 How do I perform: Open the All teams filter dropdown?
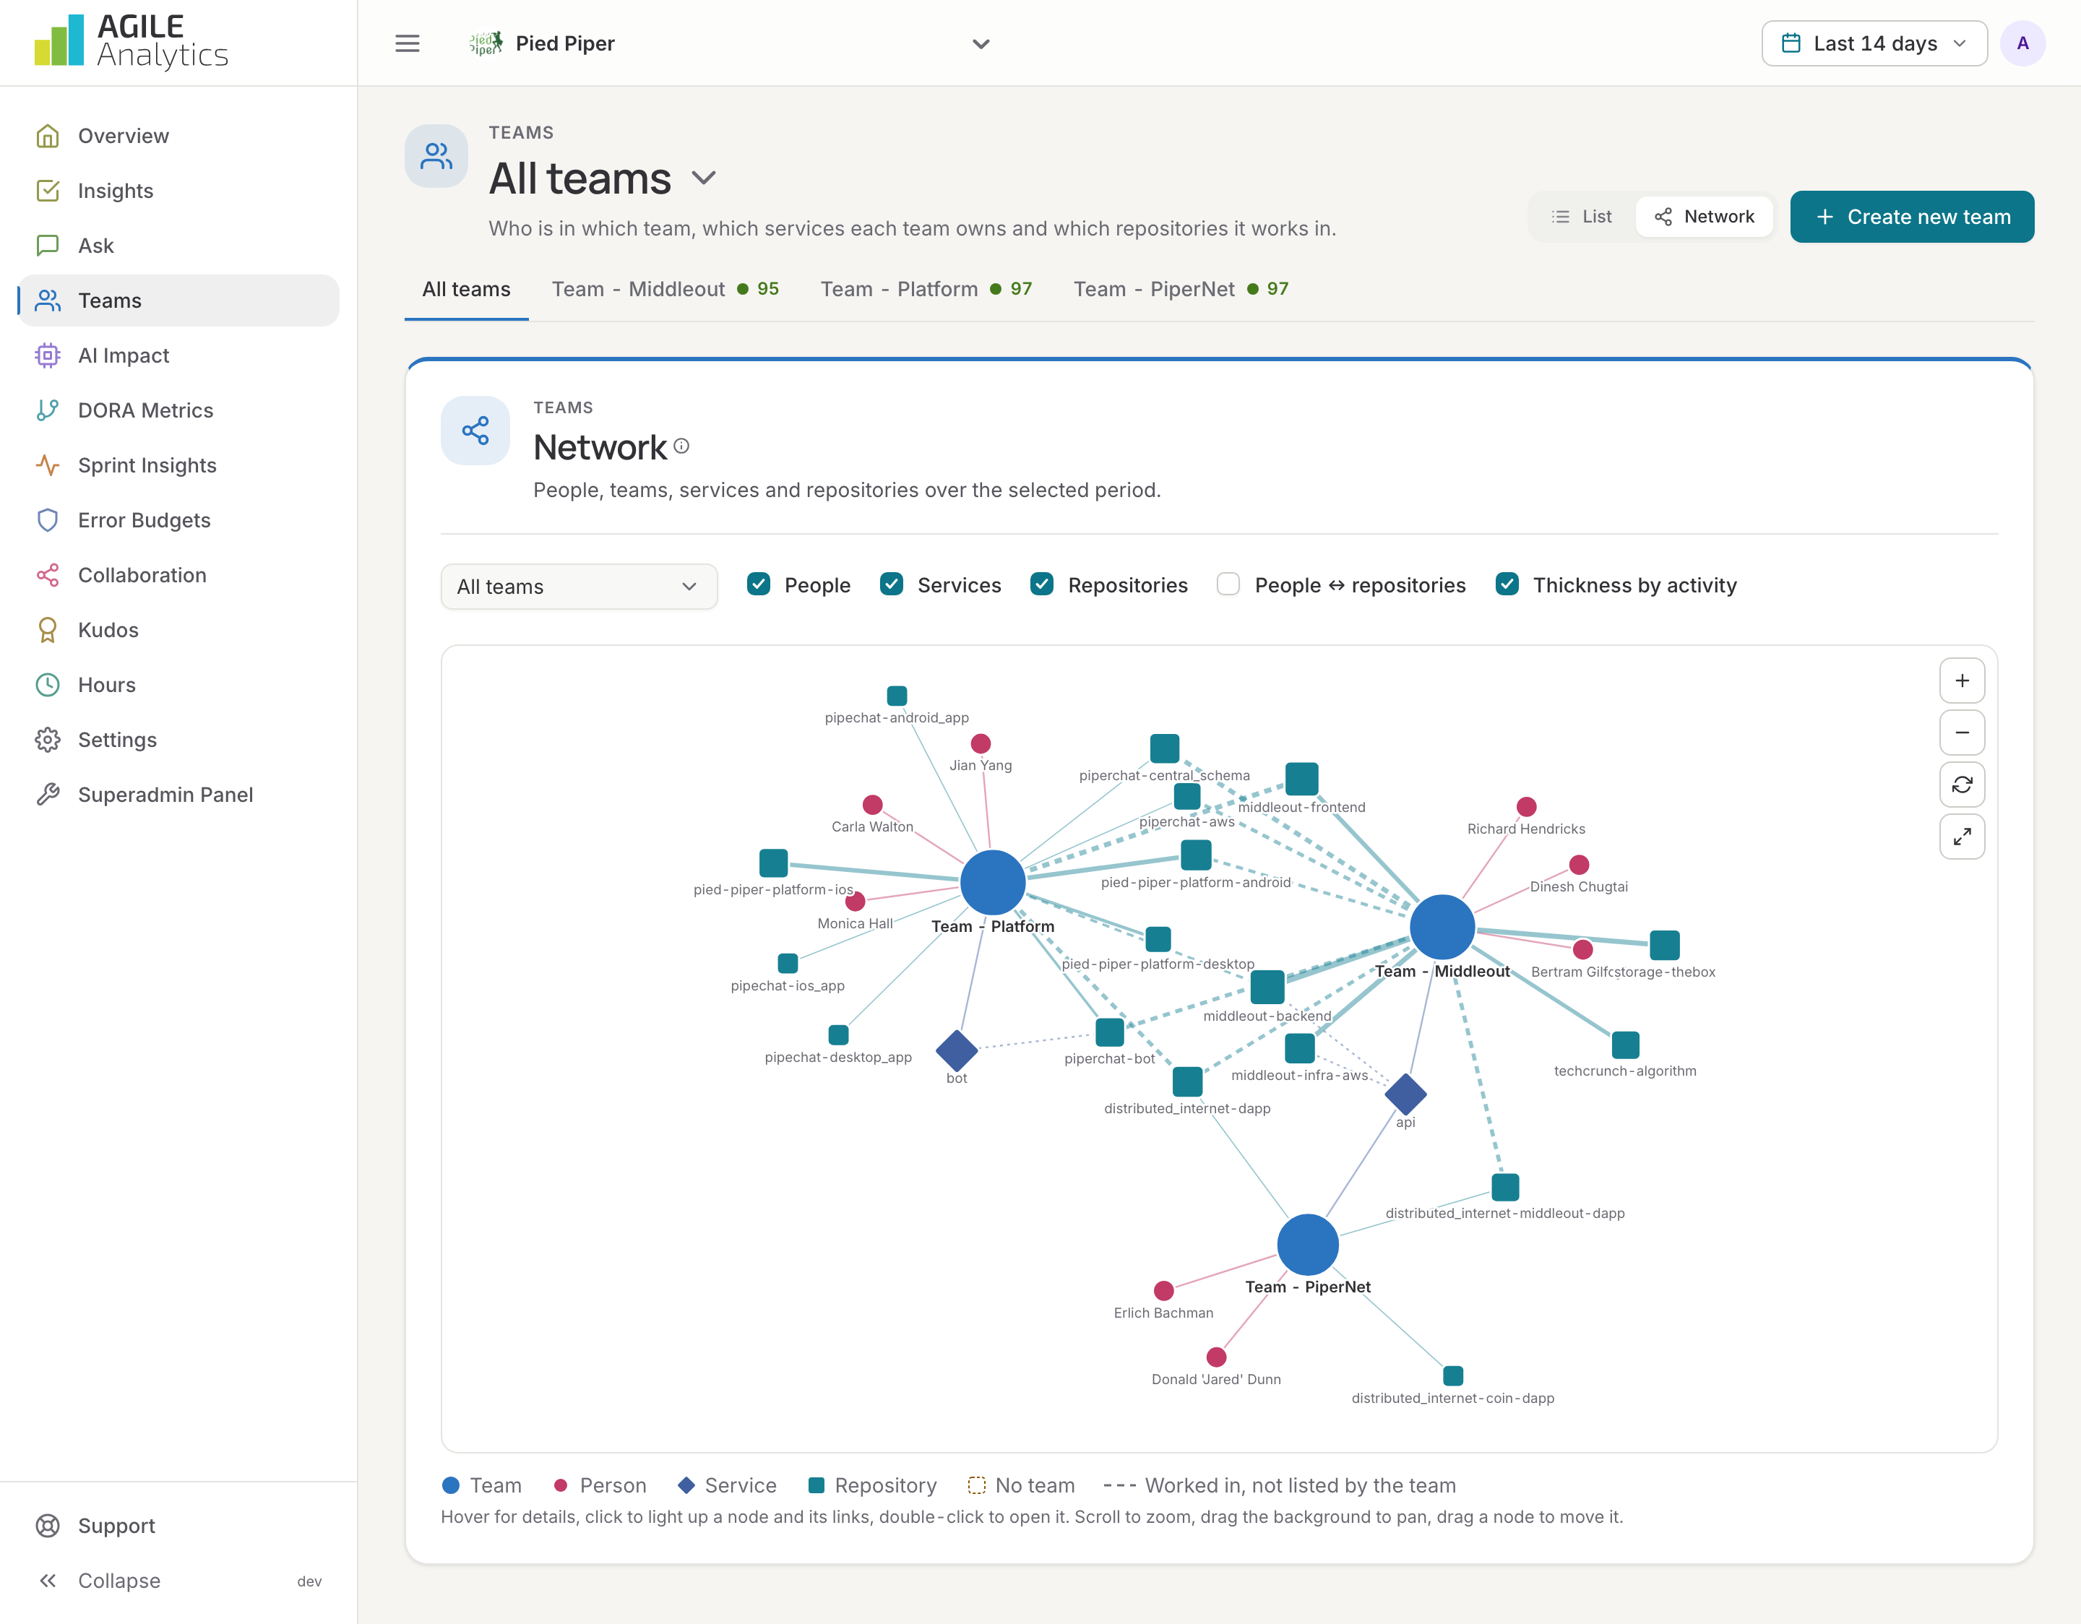coord(578,587)
